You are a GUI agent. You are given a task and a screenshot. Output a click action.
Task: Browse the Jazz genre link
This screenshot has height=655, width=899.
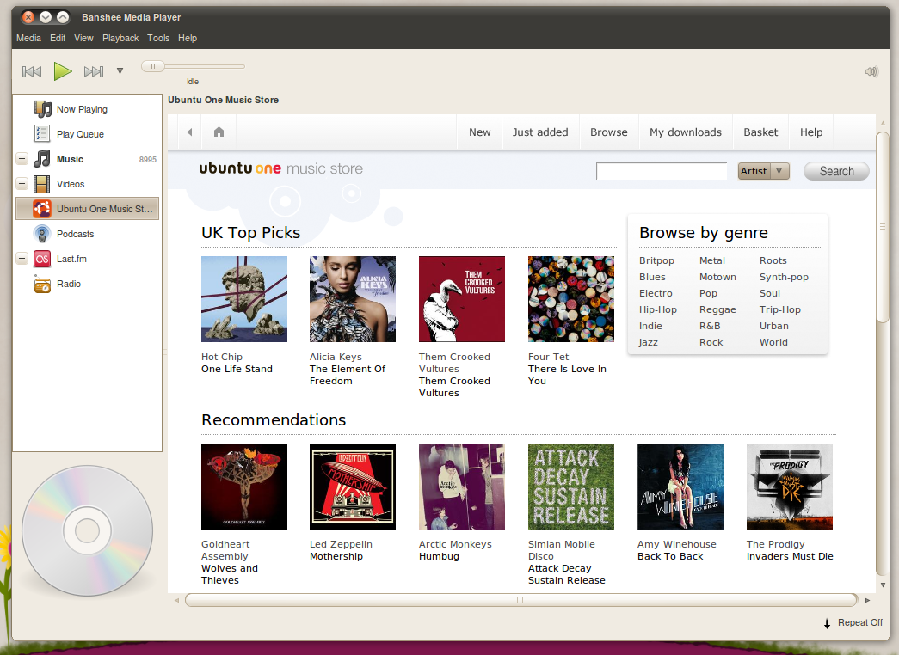point(648,342)
